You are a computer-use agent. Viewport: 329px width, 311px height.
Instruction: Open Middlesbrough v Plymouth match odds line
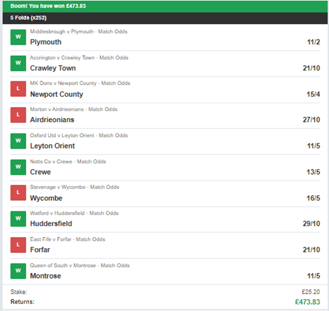pos(78,32)
